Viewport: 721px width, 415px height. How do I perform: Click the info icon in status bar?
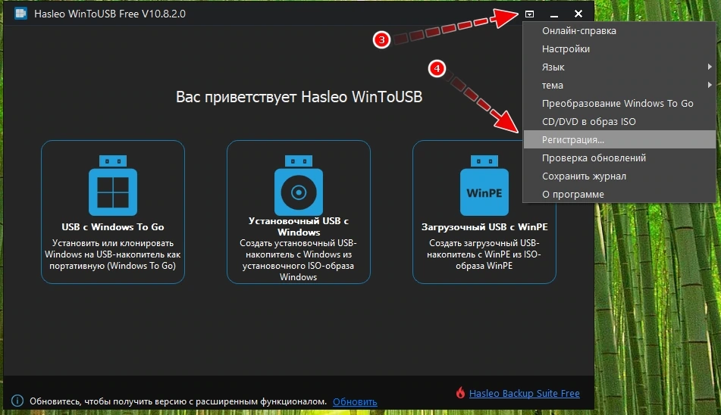(x=17, y=401)
